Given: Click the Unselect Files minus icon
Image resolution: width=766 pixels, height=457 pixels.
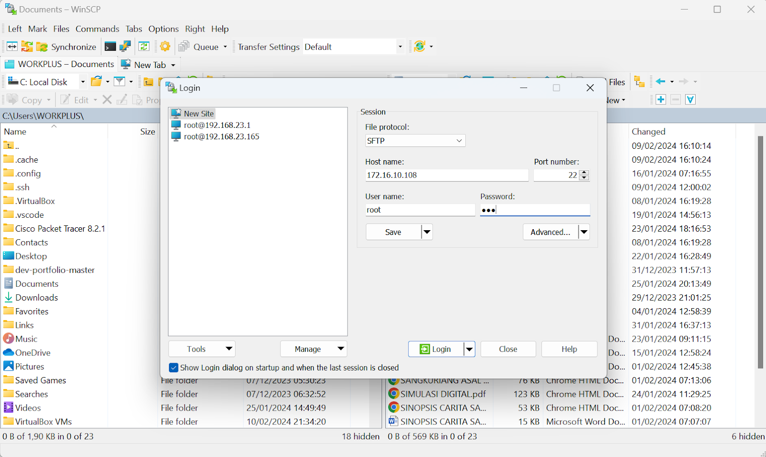Looking at the screenshot, I should coord(676,100).
